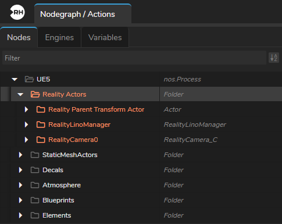Collapse the UE5 tree node
Screen dimensions: 282x224
tap(15, 79)
